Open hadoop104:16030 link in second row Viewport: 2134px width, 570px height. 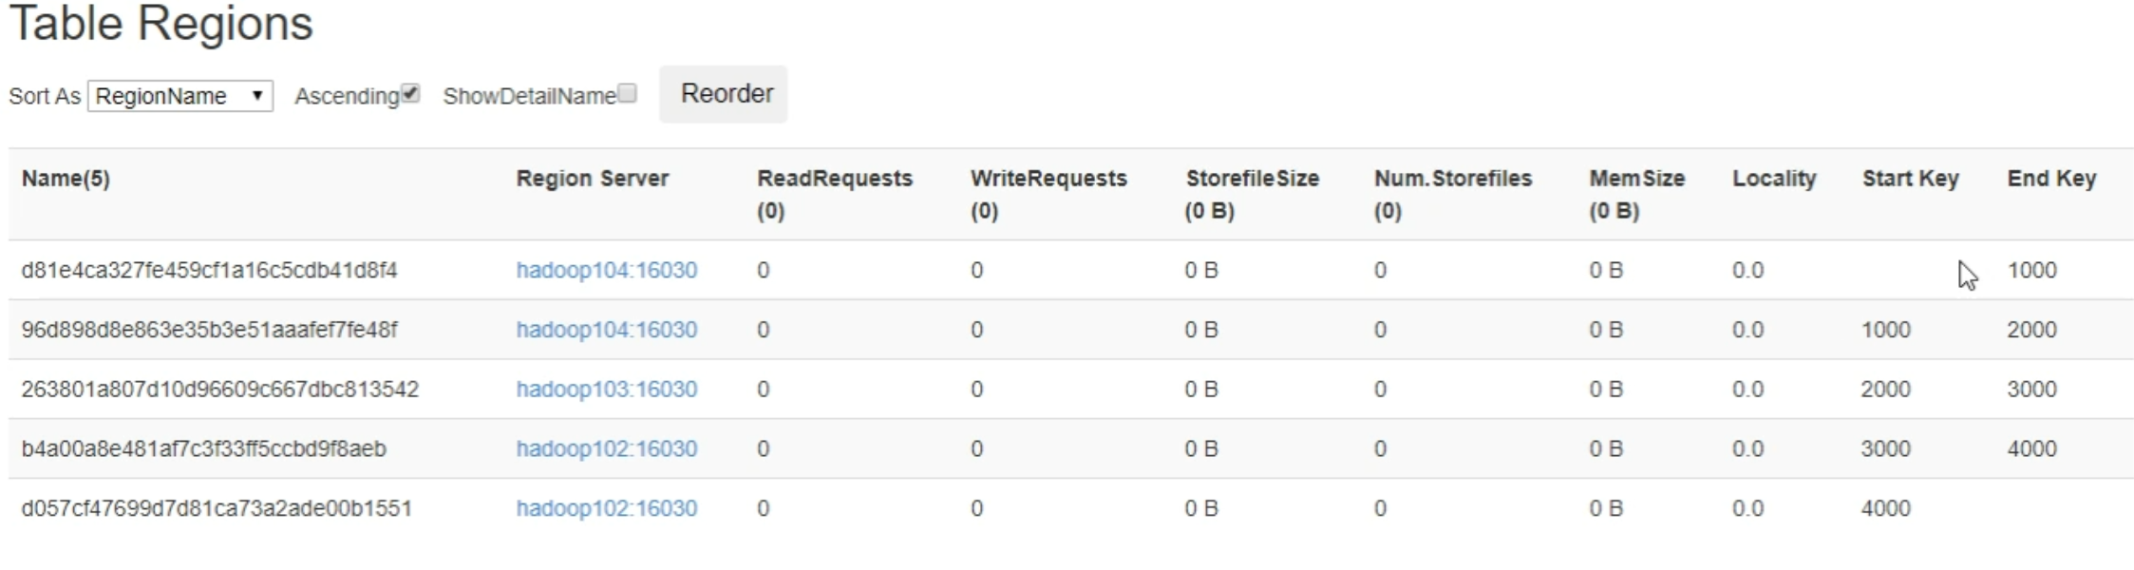(606, 330)
